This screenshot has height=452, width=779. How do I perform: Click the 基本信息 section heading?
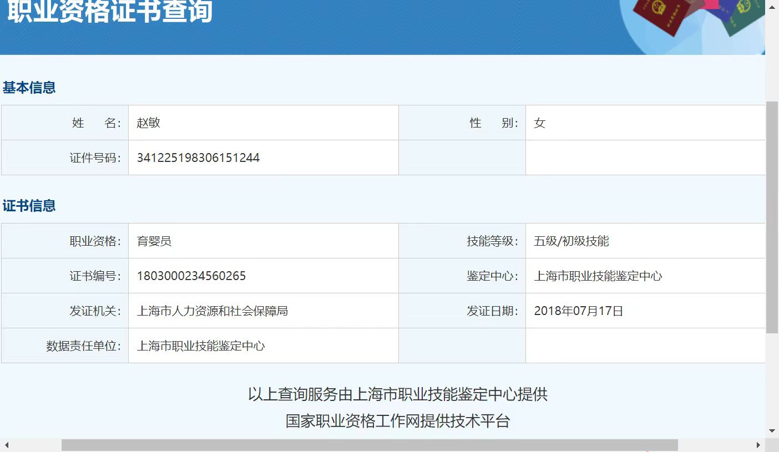(29, 88)
